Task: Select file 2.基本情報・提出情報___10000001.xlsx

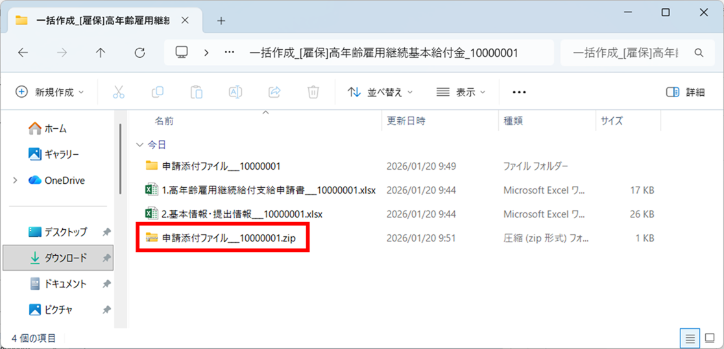Action: point(242,214)
